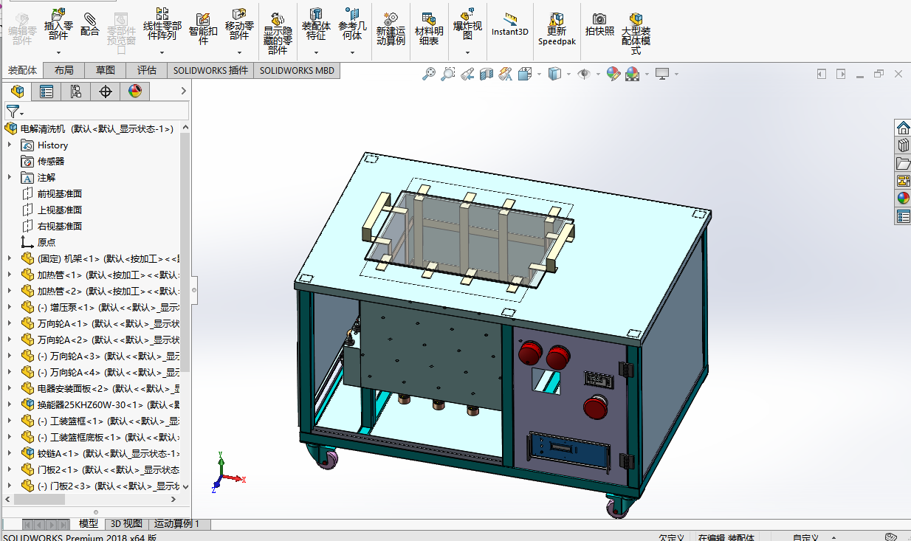Click Zoom to Fit magnifier icon
The width and height of the screenshot is (911, 541).
(429, 74)
